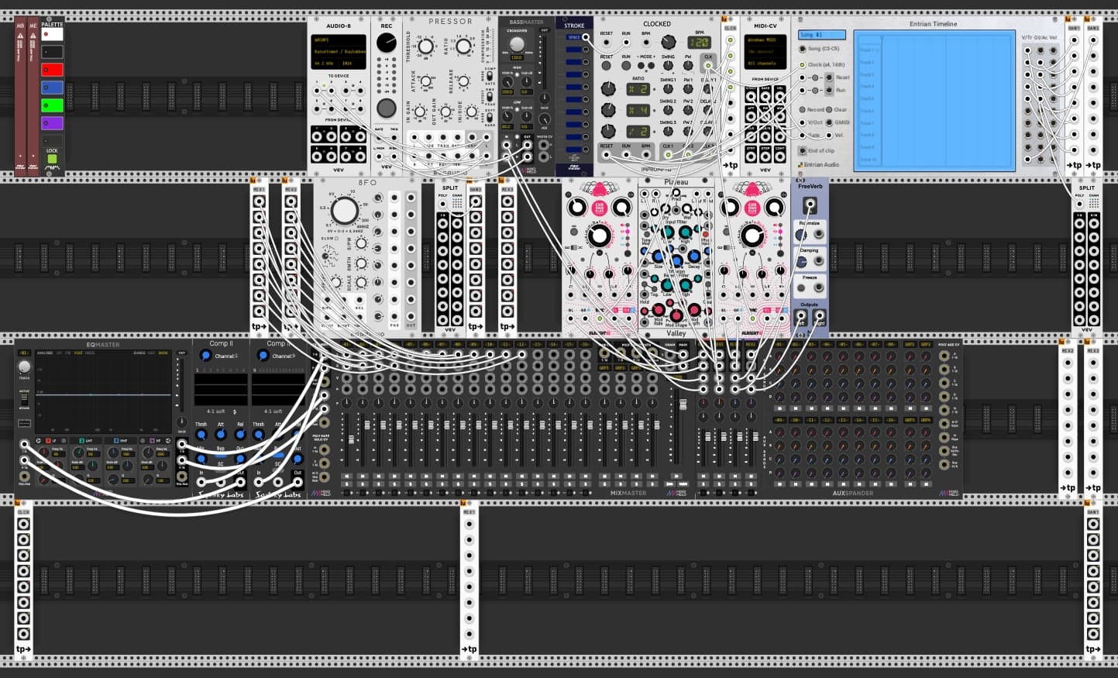Open the Windows MIDI device dropdown on MIDI-CV

762,40
